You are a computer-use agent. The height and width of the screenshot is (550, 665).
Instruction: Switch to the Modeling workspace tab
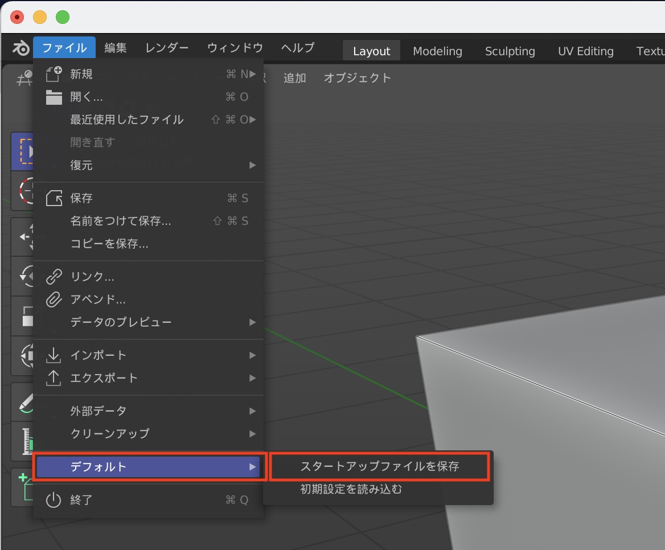(437, 51)
